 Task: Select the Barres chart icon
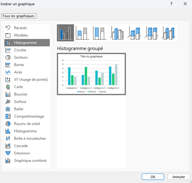8,65
